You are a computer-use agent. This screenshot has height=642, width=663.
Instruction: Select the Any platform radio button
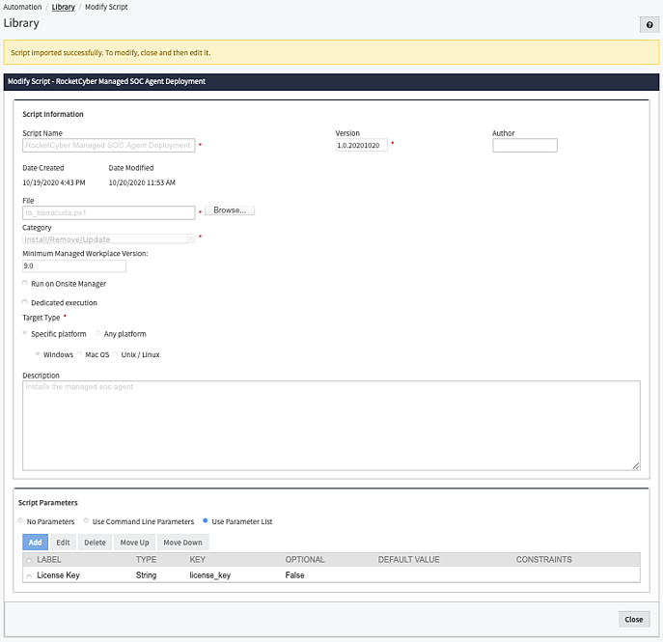pyautogui.click(x=98, y=333)
